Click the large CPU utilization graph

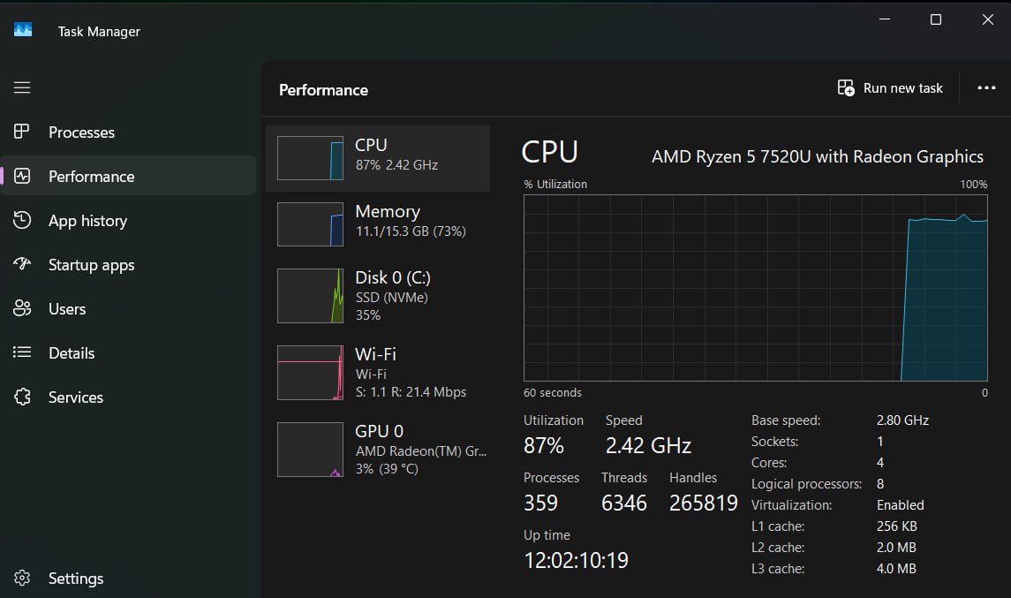coord(756,288)
